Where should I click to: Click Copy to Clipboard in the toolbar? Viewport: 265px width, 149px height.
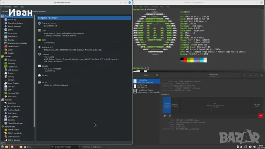[x=38, y=11]
